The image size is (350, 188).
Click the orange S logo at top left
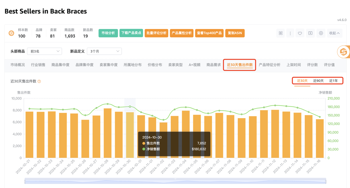pos(11,33)
